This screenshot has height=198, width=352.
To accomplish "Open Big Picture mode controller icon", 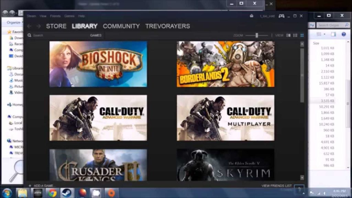I will pos(281,16).
